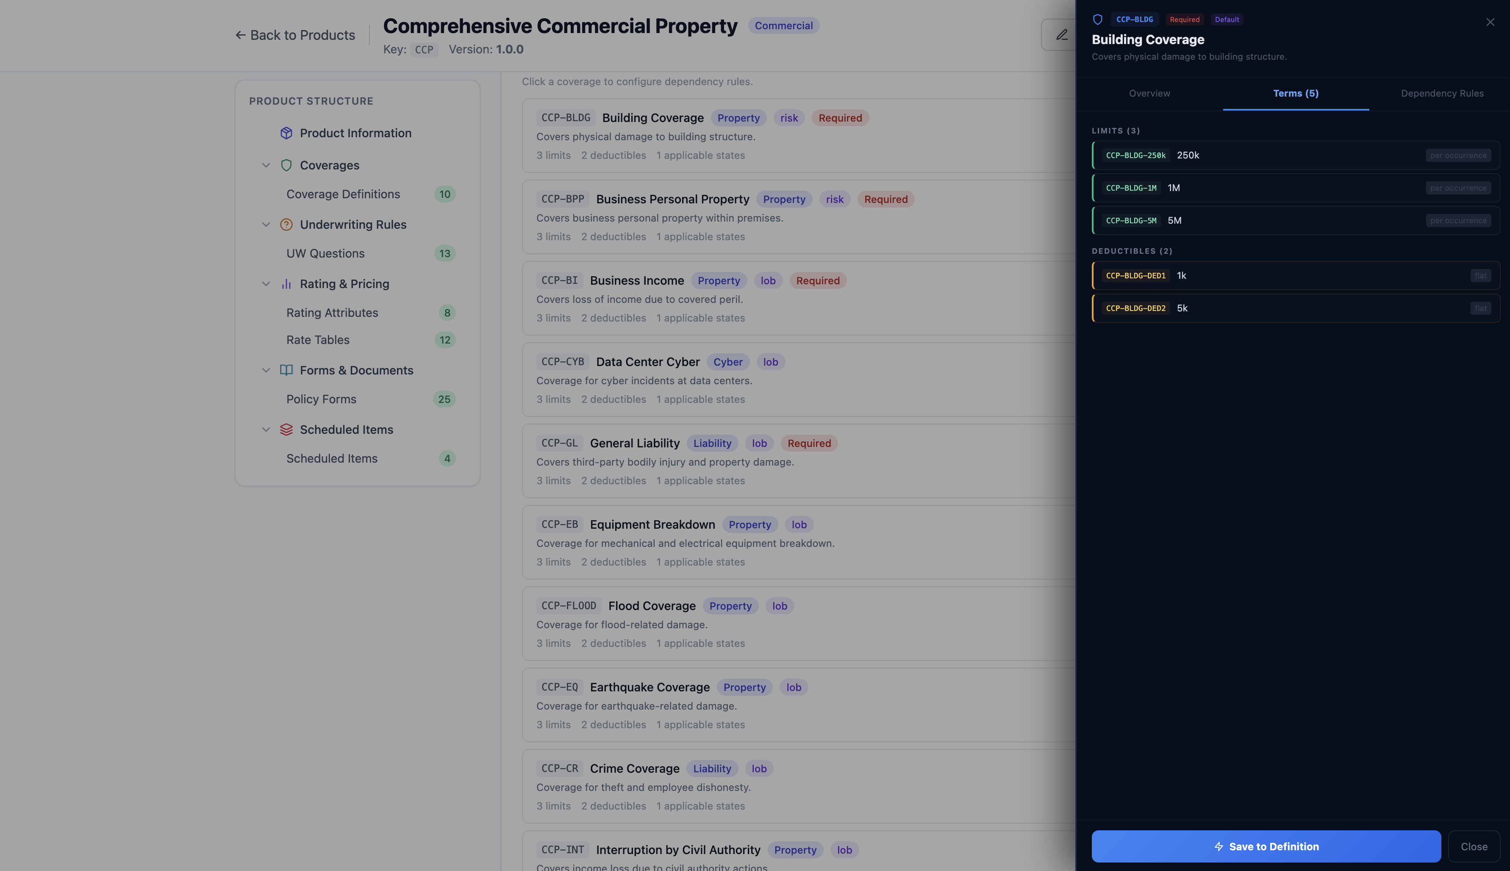Select the Terms (5) tab
1510x871 pixels.
pyautogui.click(x=1295, y=93)
